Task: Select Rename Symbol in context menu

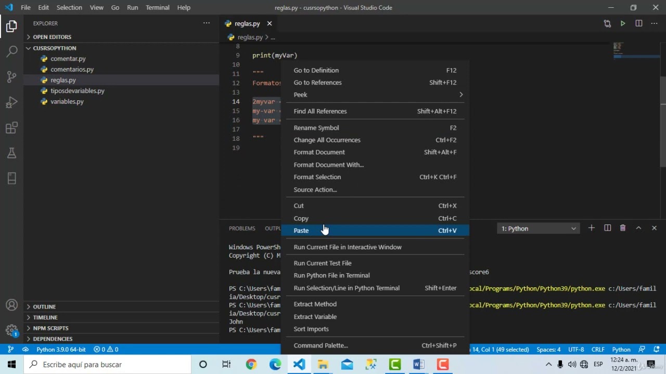Action: 375,128
